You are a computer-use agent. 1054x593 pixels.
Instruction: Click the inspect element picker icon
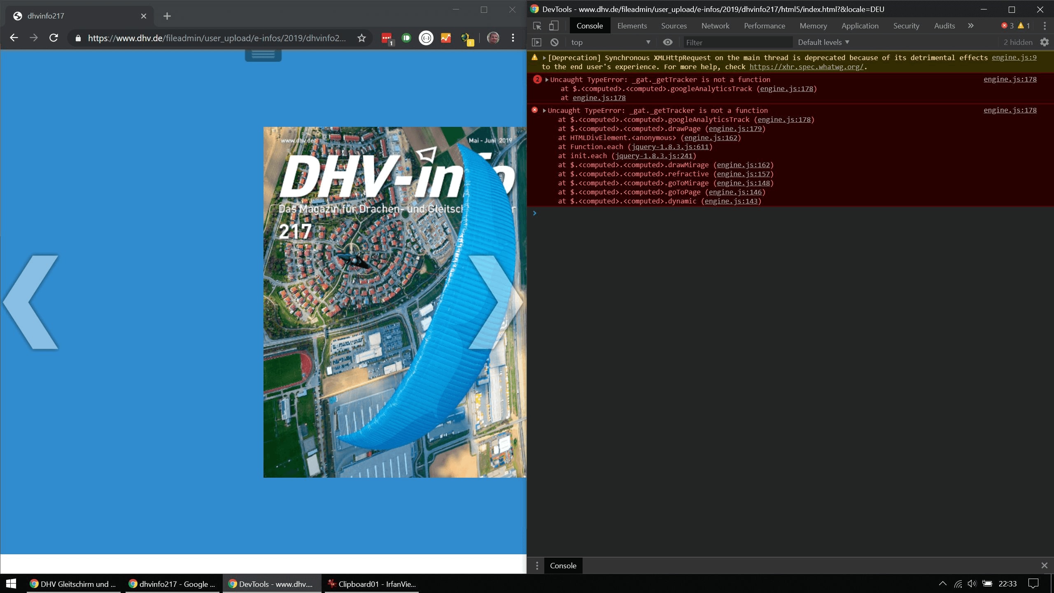pyautogui.click(x=537, y=26)
